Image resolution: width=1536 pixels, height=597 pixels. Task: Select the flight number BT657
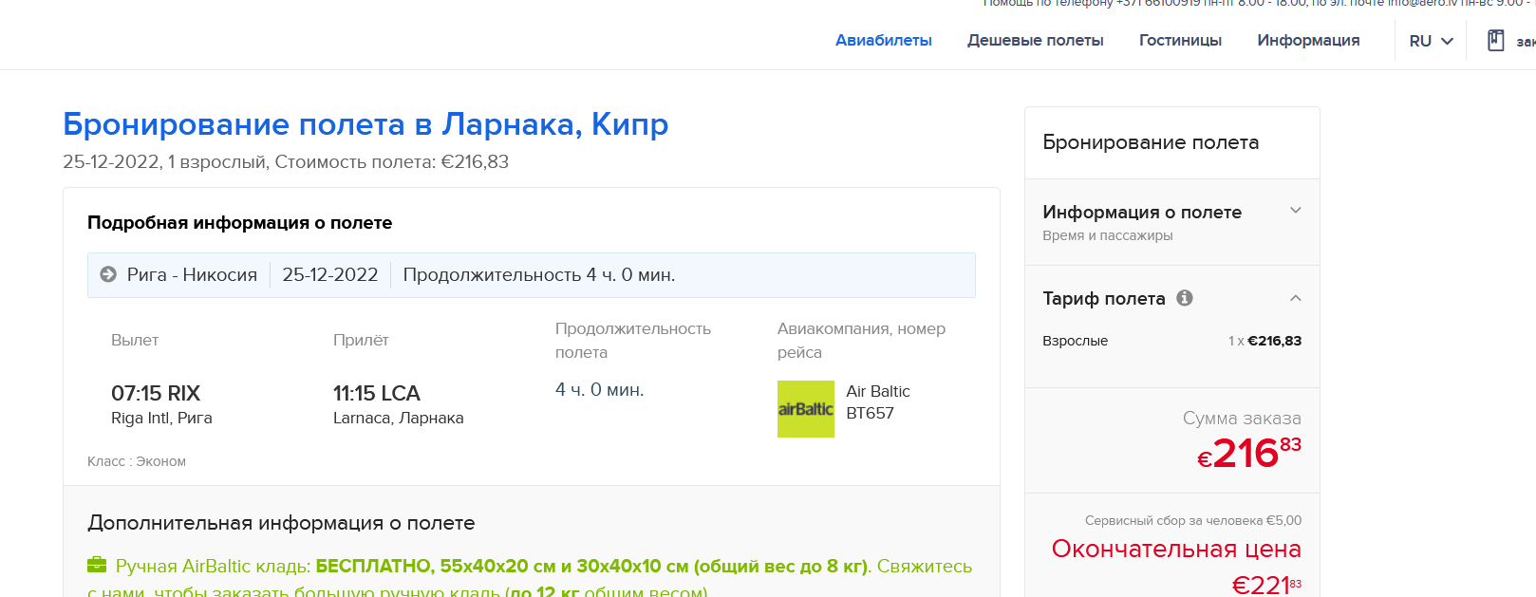[870, 413]
